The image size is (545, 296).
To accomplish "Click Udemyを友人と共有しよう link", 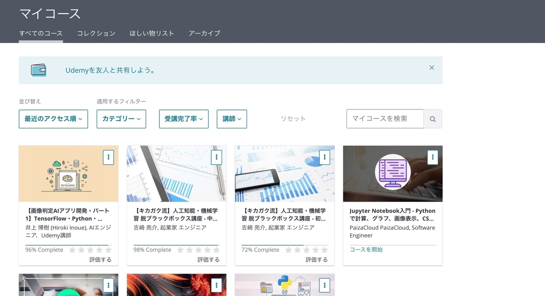I will 110,70.
